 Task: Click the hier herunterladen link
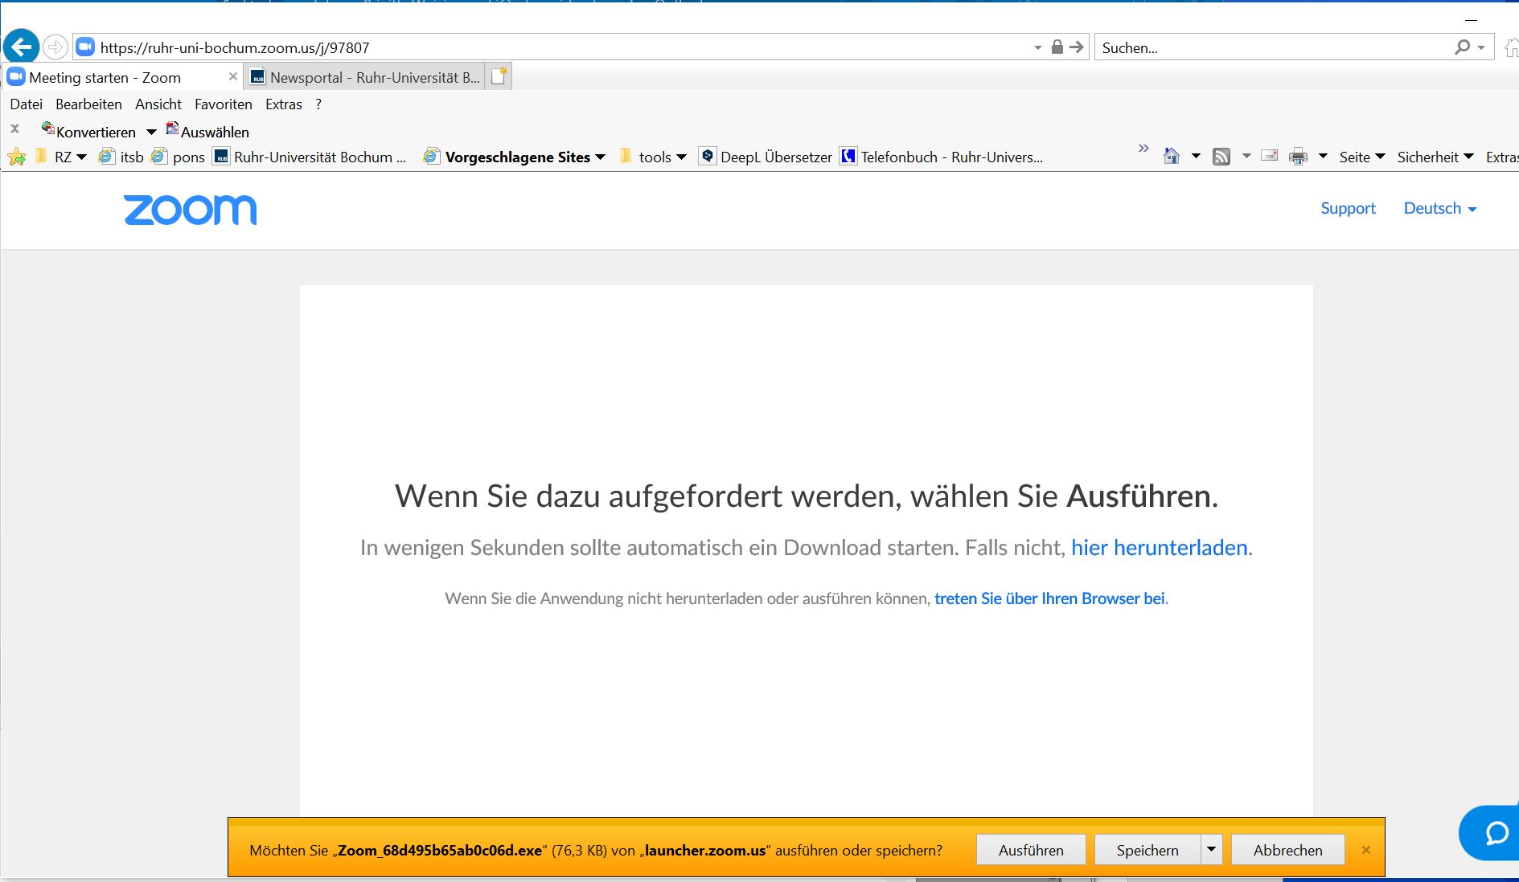point(1160,548)
